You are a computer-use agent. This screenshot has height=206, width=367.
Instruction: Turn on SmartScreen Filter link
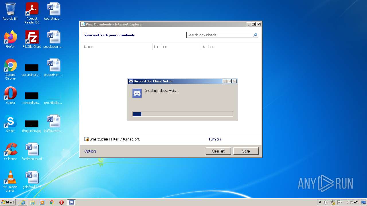[x=214, y=139]
